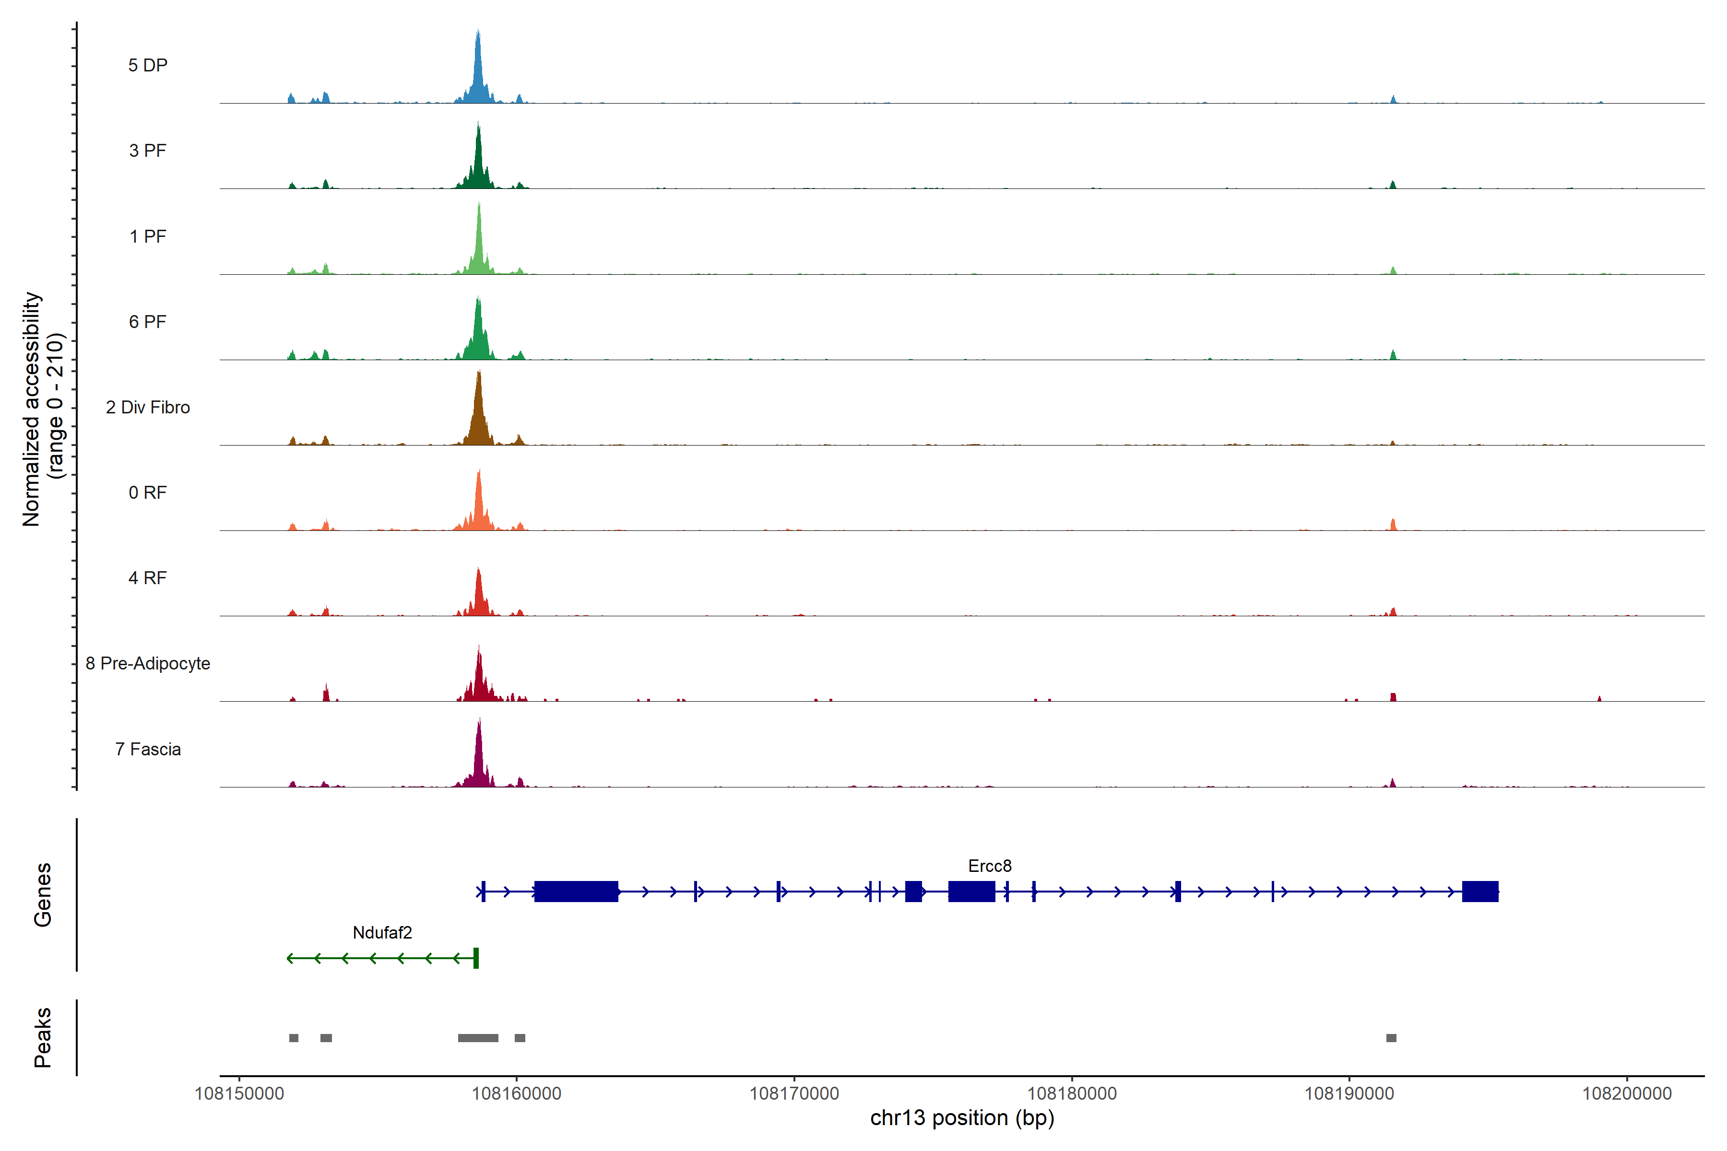Image resolution: width=1727 pixels, height=1151 pixels.
Task: Click the 5 DP track label
Action: coord(148,65)
